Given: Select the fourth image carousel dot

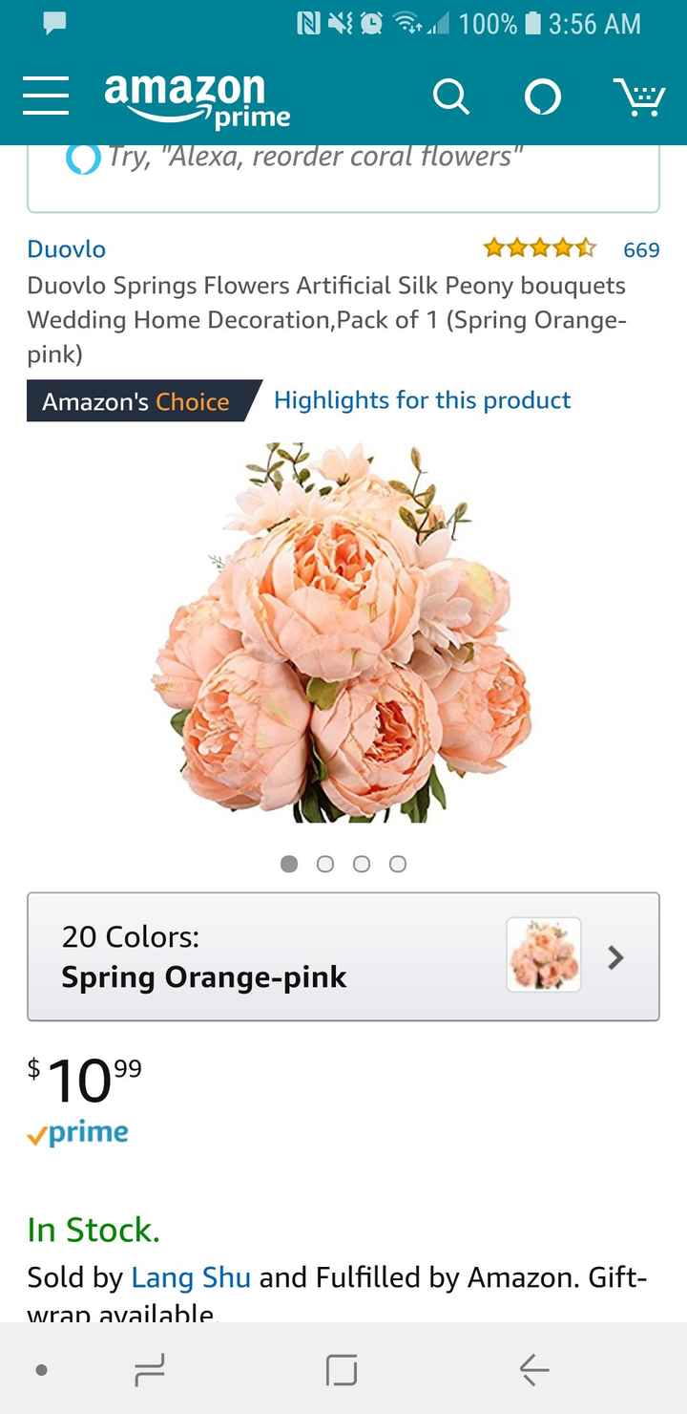Looking at the screenshot, I should (x=398, y=864).
